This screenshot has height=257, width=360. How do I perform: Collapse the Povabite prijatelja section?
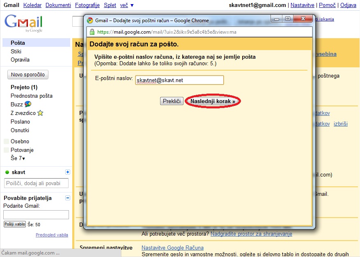point(67,198)
